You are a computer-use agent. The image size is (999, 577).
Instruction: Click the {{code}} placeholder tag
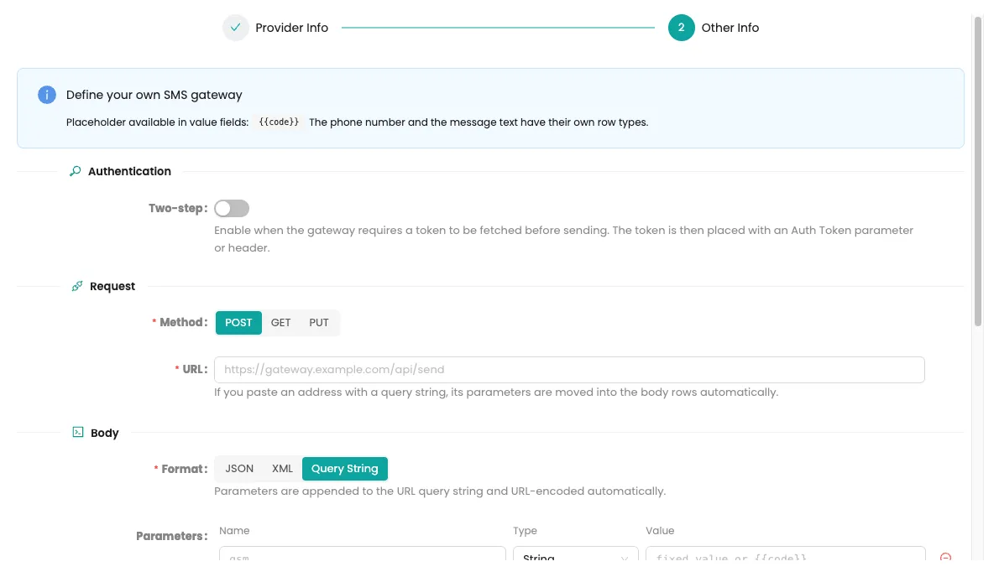[x=279, y=122]
